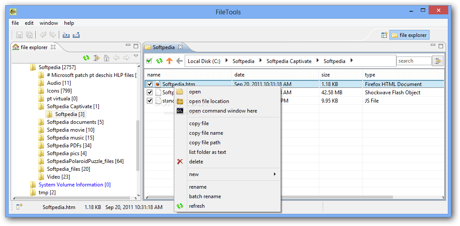Open the 'new' submenu in context menu
The width and height of the screenshot is (460, 226).
(x=227, y=174)
